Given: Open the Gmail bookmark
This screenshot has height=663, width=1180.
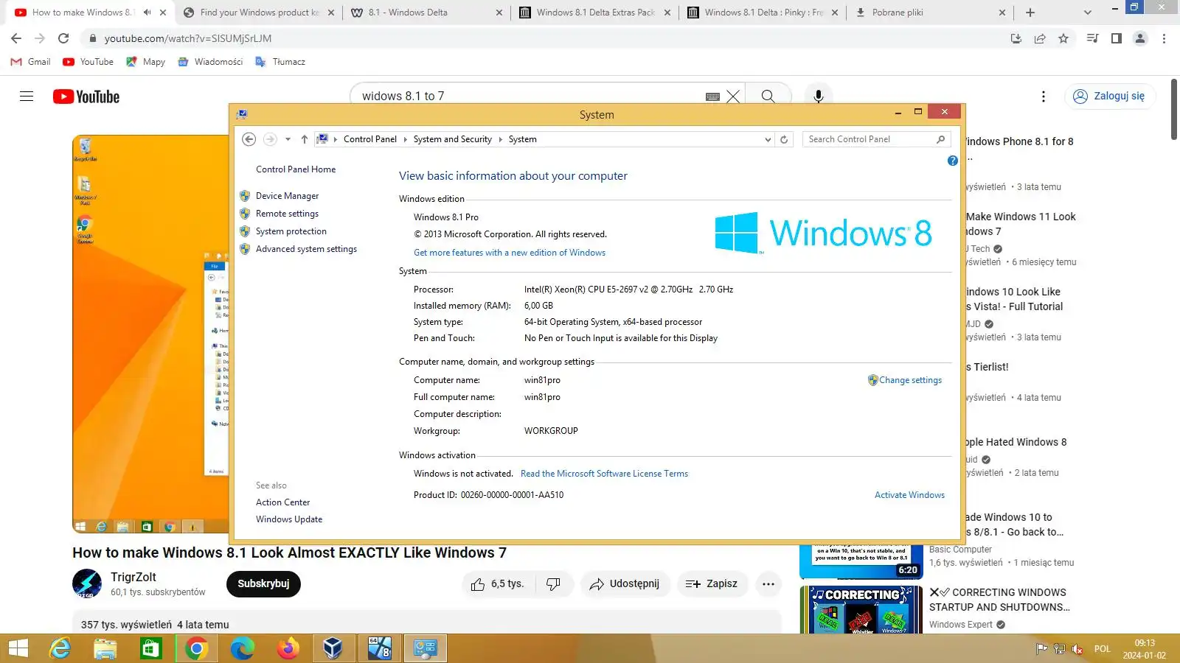Looking at the screenshot, I should (31, 62).
